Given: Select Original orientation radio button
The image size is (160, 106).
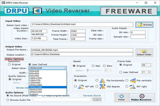Looking at the screenshot, I should click(75, 80).
